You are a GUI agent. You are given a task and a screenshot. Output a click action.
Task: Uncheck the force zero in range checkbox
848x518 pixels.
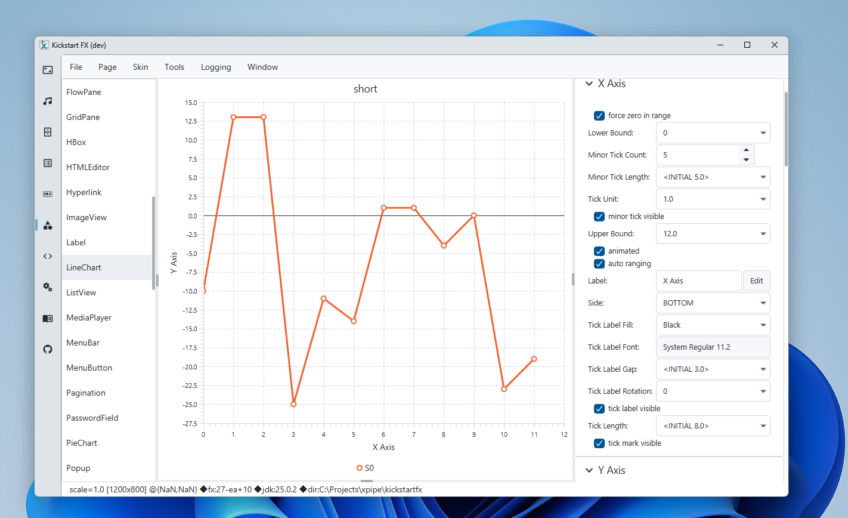click(599, 116)
